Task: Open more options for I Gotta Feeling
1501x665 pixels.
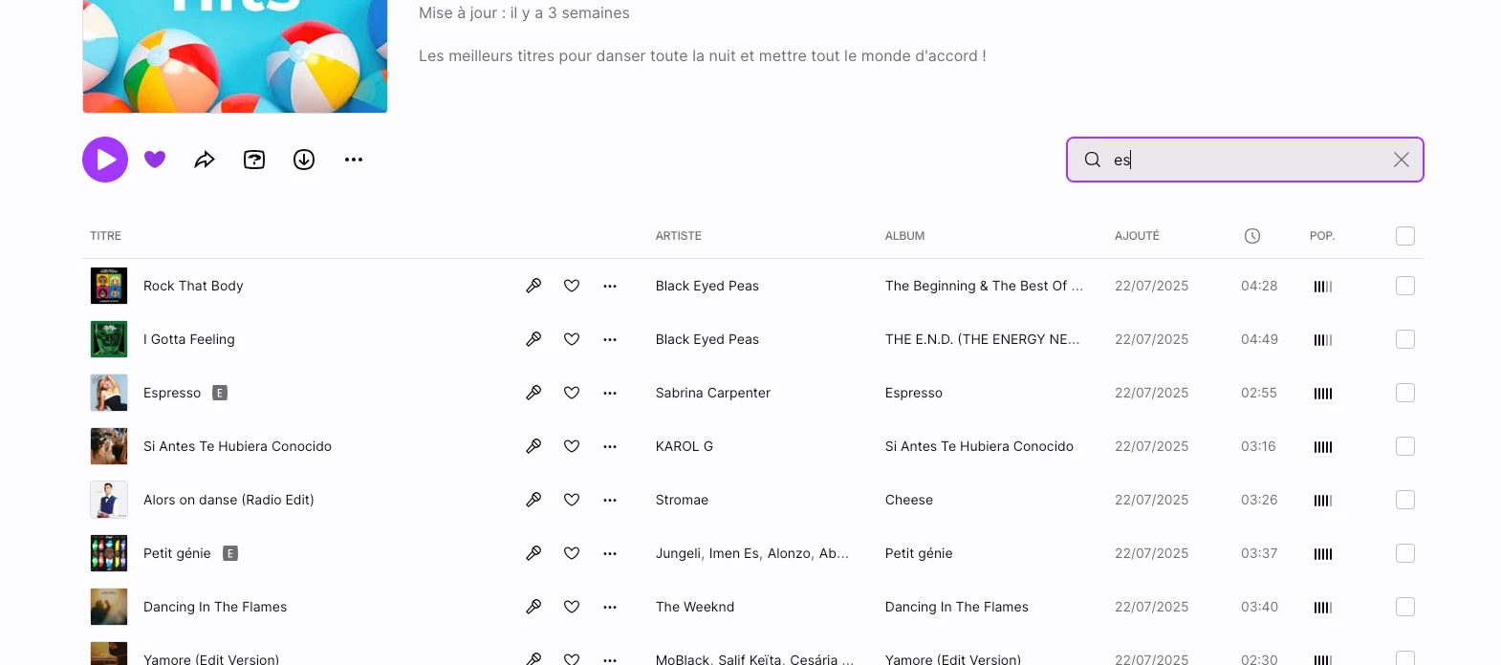Action: (610, 339)
